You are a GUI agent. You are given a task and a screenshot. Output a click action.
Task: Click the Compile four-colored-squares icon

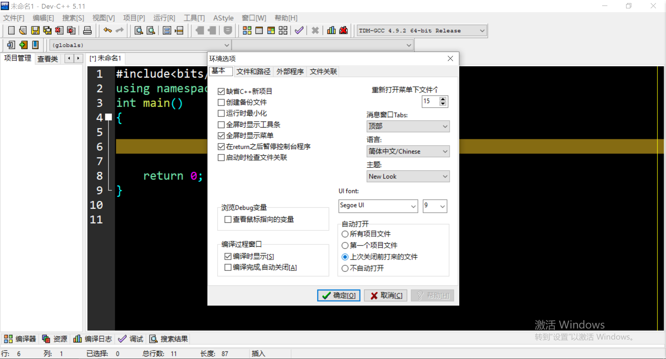(247, 31)
